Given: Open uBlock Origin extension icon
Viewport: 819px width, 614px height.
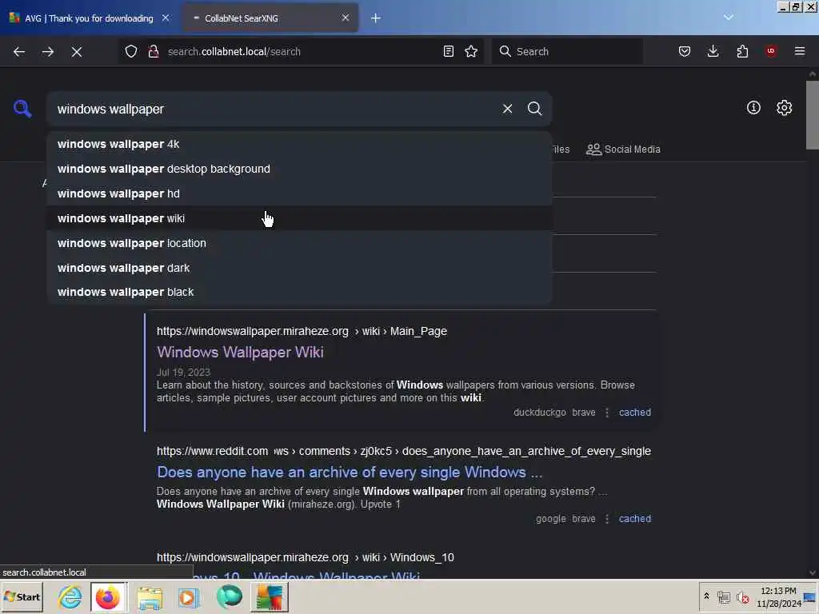Looking at the screenshot, I should pos(771,51).
